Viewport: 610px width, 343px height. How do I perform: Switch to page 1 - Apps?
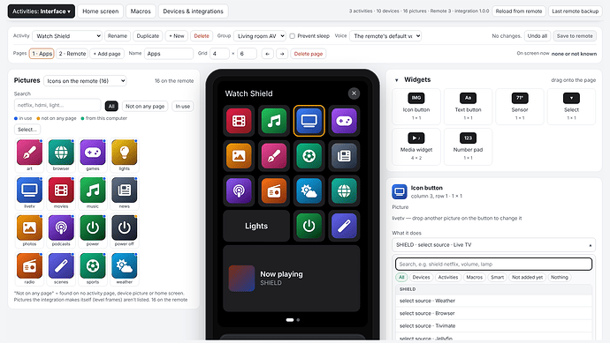pos(42,54)
